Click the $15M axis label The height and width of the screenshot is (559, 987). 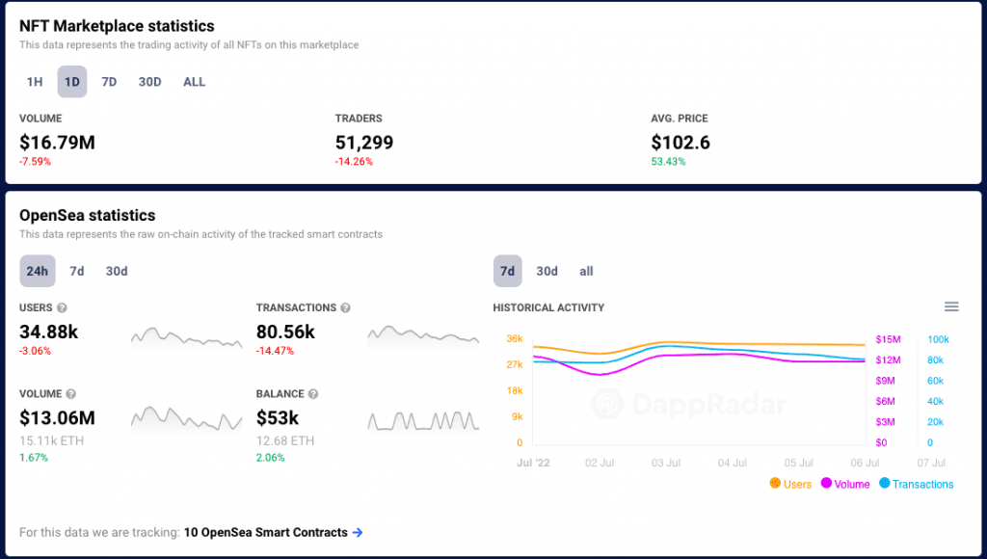point(888,339)
